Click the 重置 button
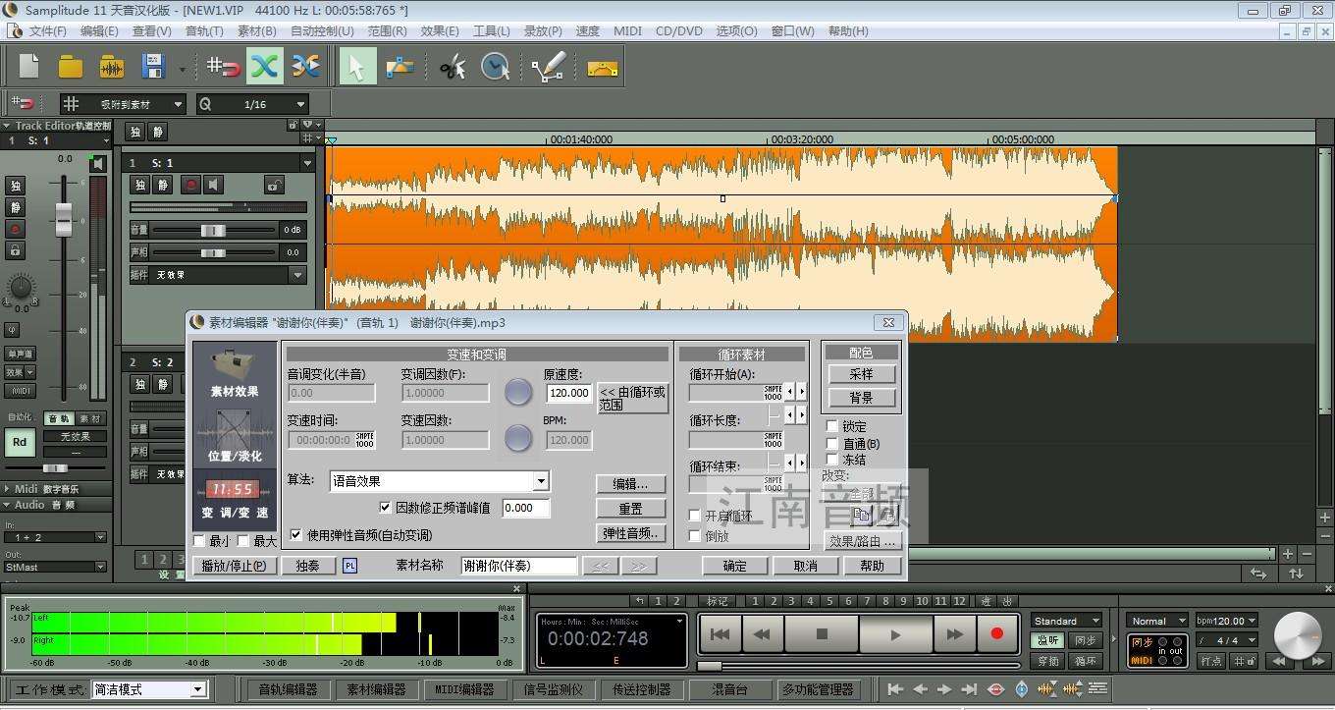1335x710 pixels. [x=630, y=509]
